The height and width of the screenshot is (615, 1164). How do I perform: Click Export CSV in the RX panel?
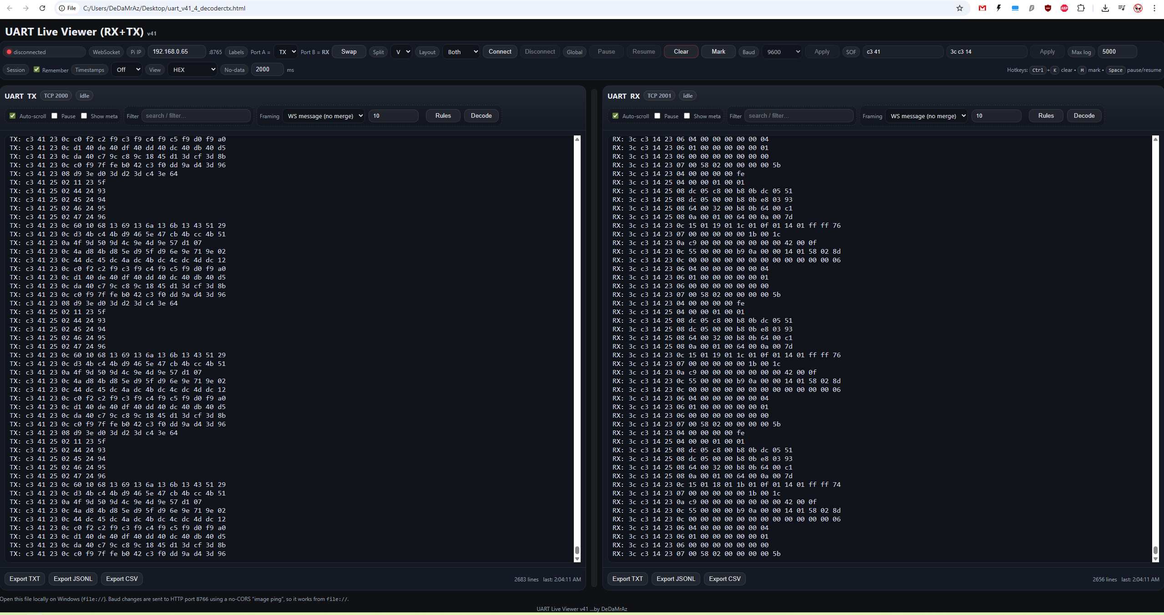tap(724, 579)
